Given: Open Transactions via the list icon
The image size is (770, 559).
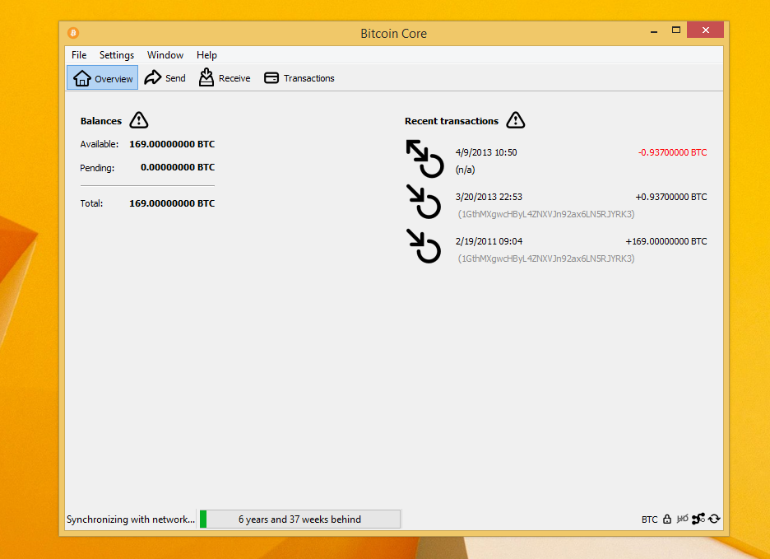Looking at the screenshot, I should pyautogui.click(x=271, y=77).
